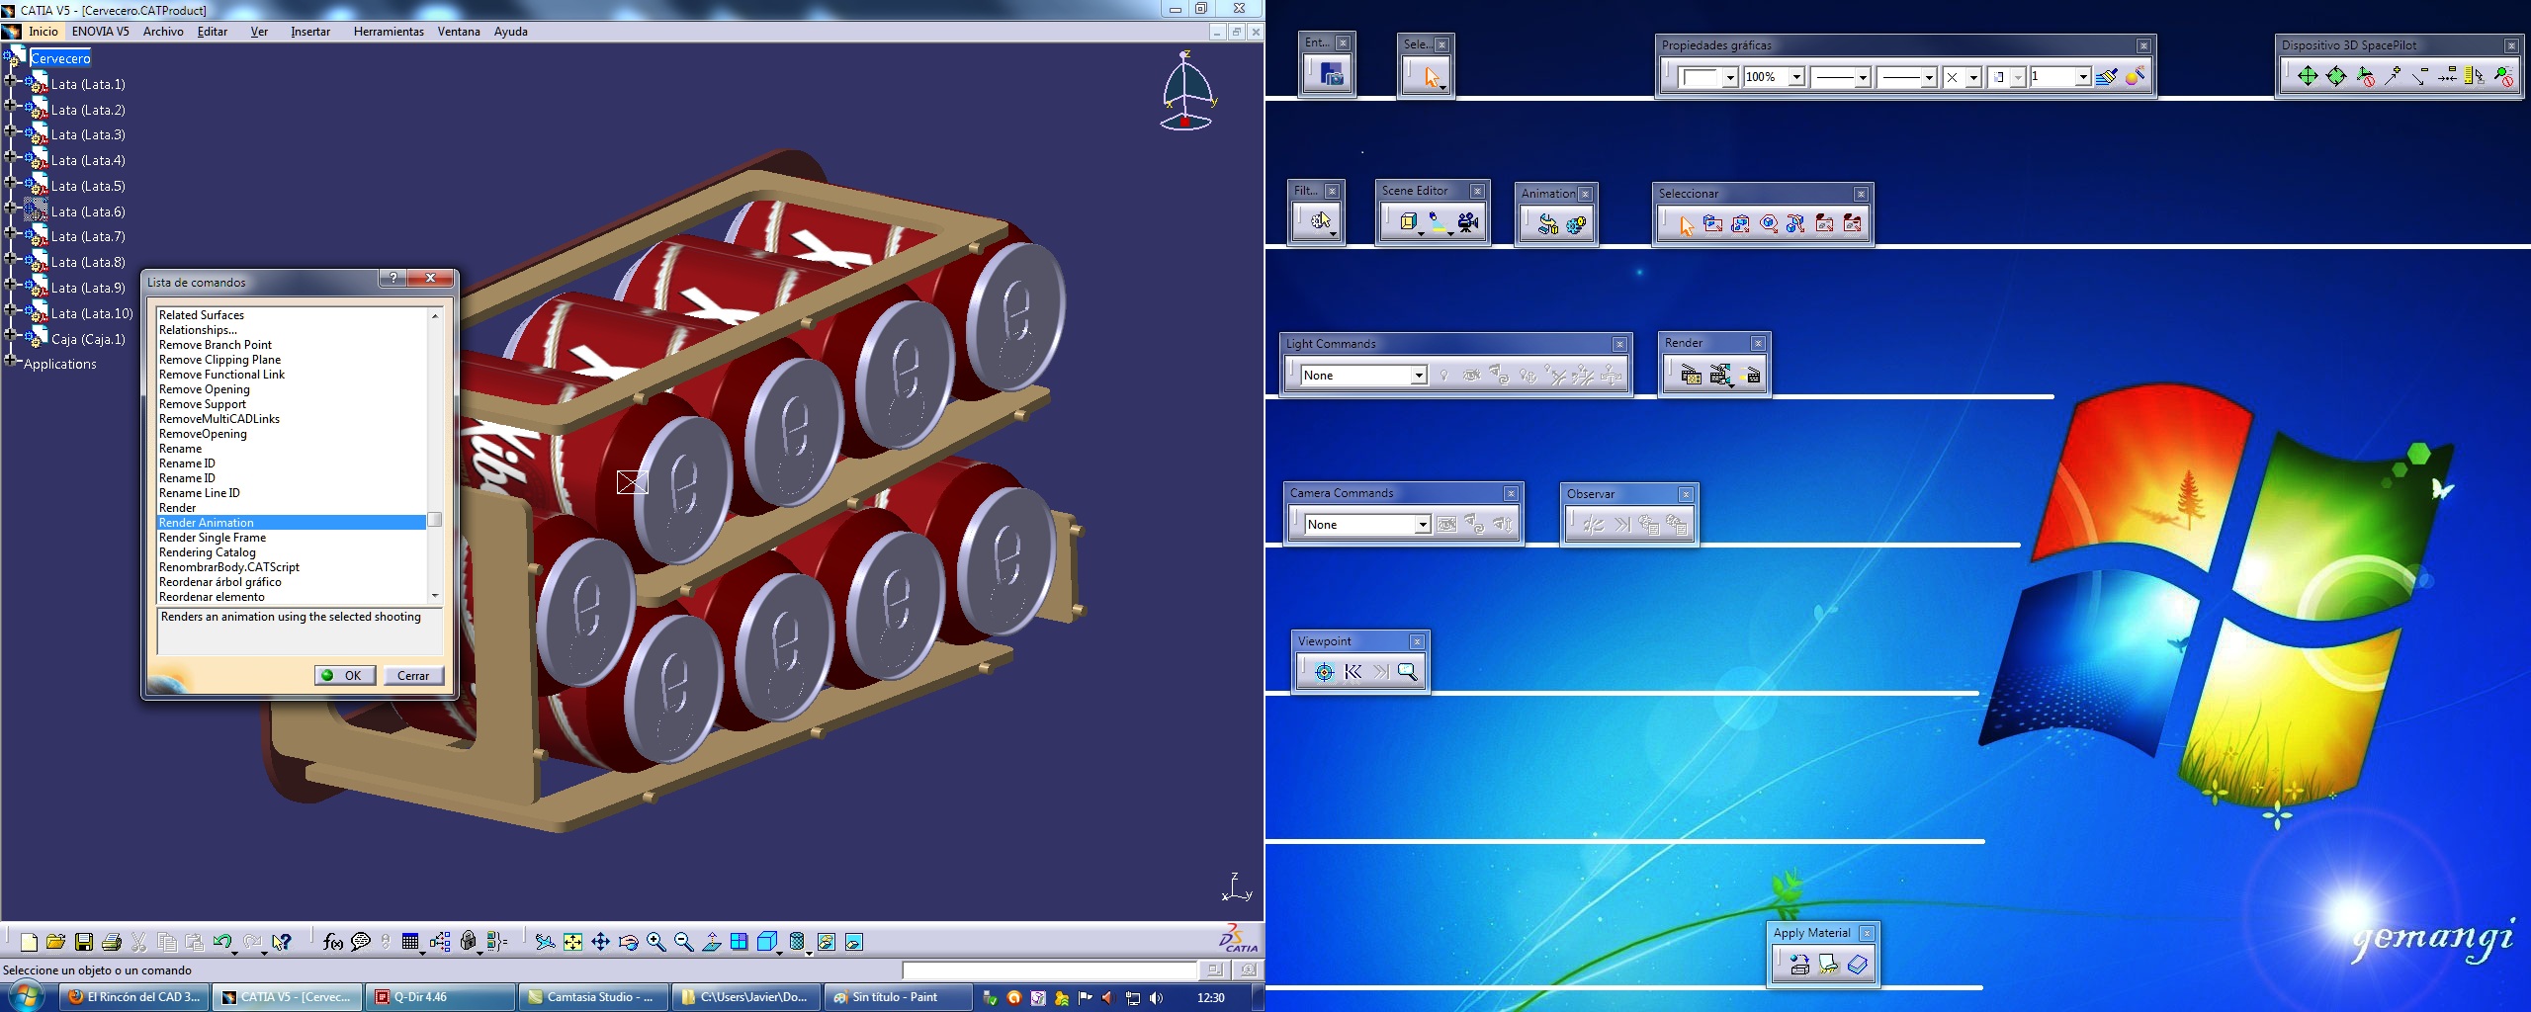Click the Create Camera icon in Scene Editor
This screenshot has width=2531, height=1012.
[1468, 223]
